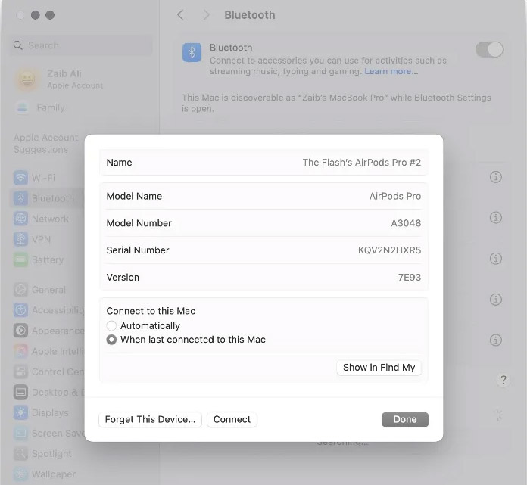
Task: Click Show in Find My button
Action: (379, 368)
